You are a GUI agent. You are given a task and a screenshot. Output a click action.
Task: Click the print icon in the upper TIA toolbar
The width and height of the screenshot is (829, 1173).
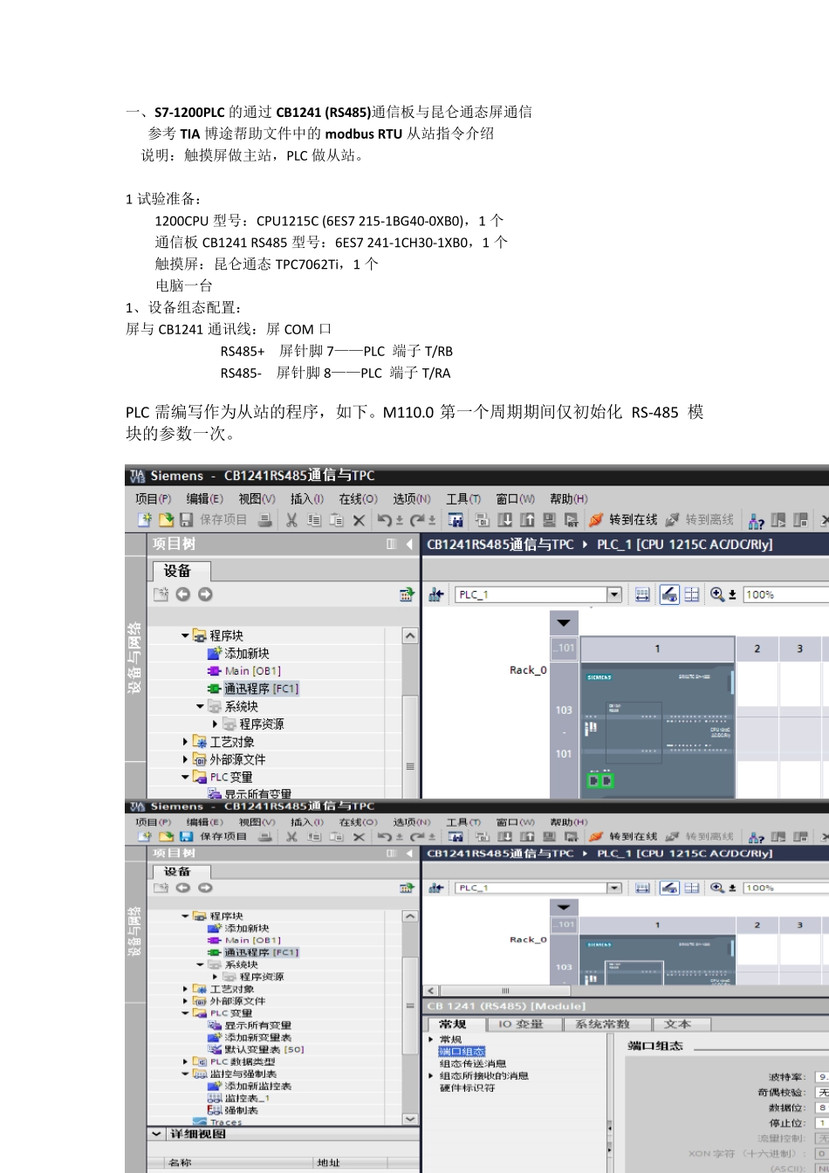(x=264, y=520)
